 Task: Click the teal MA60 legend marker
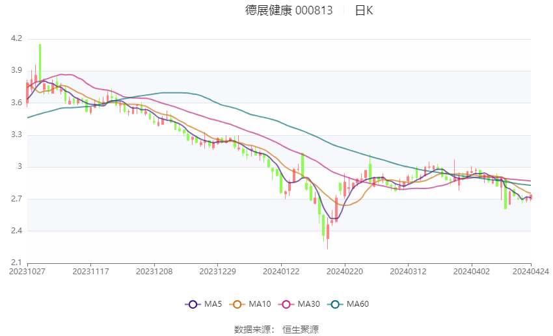pos(336,304)
